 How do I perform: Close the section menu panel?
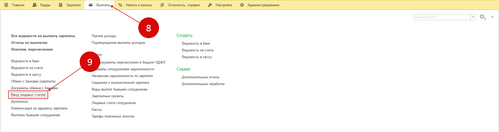[x=492, y=17]
